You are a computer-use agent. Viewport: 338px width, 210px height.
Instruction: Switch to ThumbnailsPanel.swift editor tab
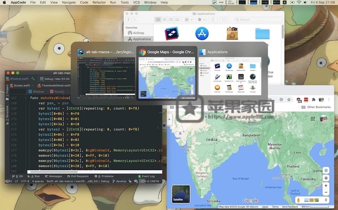[54, 86]
